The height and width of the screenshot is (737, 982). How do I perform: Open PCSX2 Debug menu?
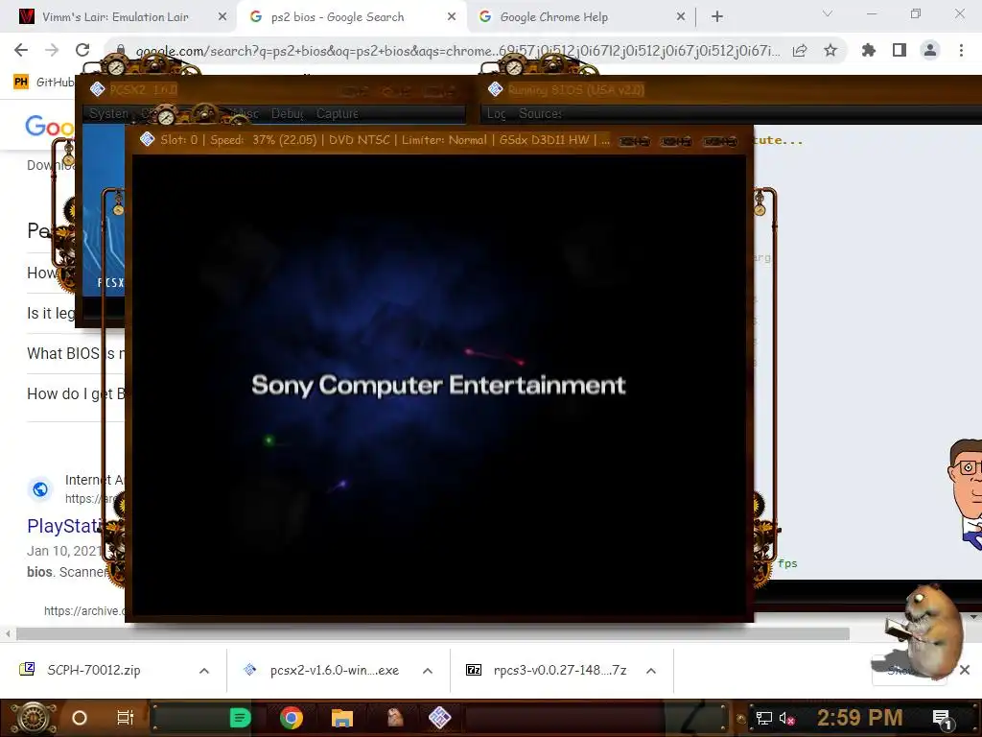pyautogui.click(x=288, y=113)
